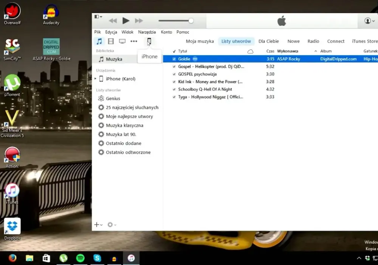
Task: Sort by the Czas column header
Action: pyautogui.click(x=270, y=51)
